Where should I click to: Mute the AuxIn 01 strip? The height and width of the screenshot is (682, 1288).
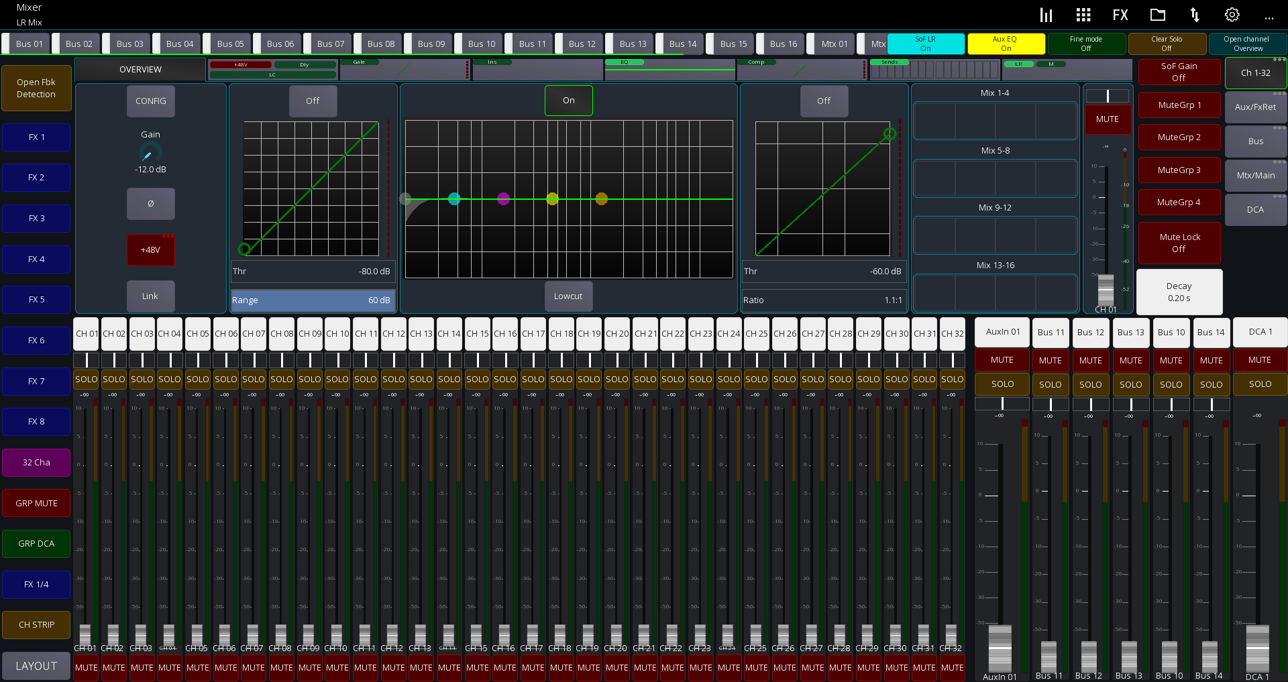pos(1002,360)
